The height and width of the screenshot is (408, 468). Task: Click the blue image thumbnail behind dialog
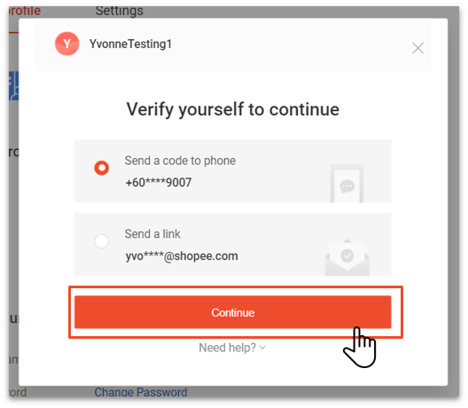click(x=13, y=86)
